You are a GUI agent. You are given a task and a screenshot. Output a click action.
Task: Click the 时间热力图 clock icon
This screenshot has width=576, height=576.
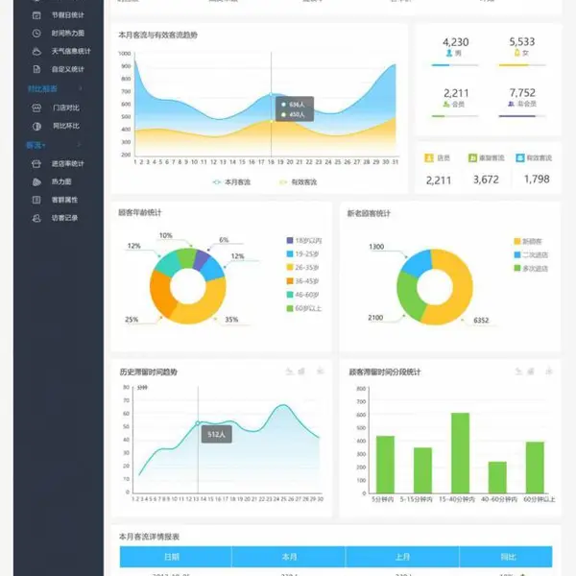point(36,33)
